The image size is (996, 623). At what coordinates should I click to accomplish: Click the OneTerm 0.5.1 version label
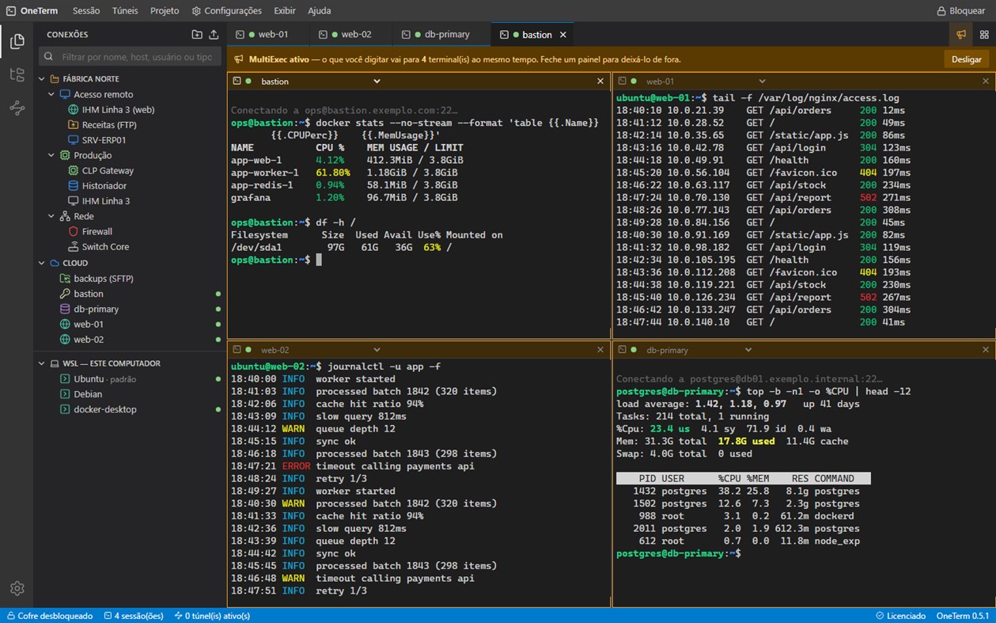click(x=962, y=615)
